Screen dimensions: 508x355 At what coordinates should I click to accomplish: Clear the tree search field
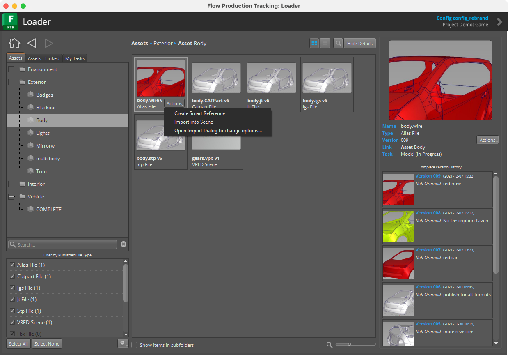124,244
